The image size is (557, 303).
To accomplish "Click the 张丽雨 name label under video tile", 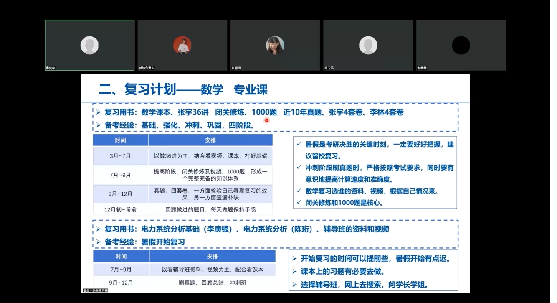I will (236, 68).
